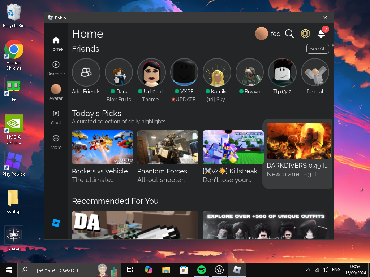Open the star app icon in taskbar
Viewport: 370px width, 277px height.
tap(219, 270)
